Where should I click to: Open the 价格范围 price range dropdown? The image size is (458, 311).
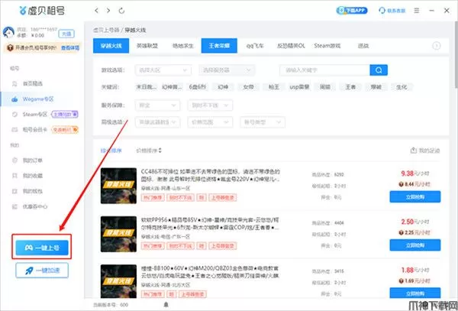[206, 121]
